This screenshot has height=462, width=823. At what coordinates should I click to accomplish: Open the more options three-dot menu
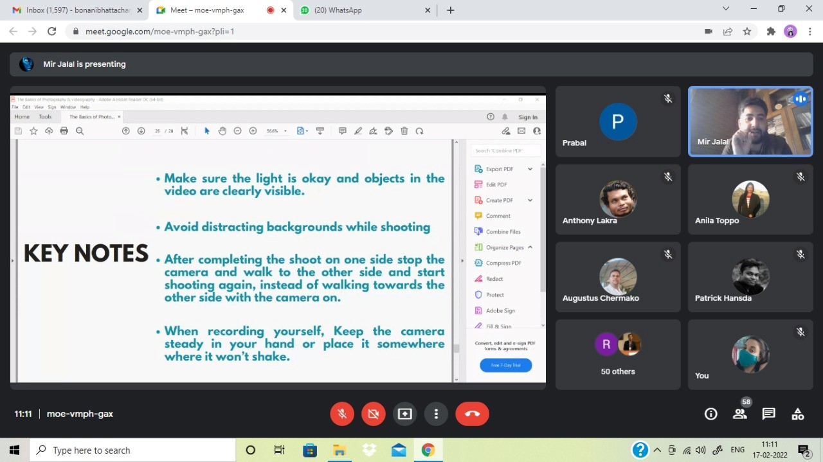tap(436, 414)
